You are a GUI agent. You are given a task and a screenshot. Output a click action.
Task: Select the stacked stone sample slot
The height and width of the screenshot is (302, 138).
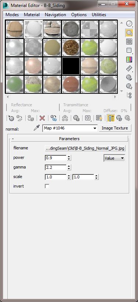[x=52, y=29]
